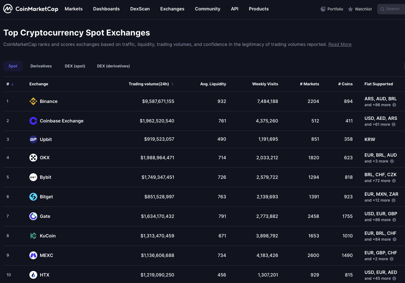This screenshot has height=283, width=405.
Task: Open the Watchlist star icon
Action: click(x=350, y=9)
